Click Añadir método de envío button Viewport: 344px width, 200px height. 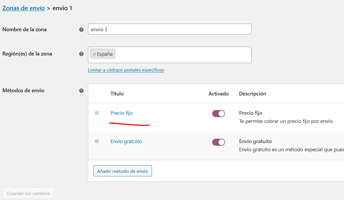pos(122,171)
